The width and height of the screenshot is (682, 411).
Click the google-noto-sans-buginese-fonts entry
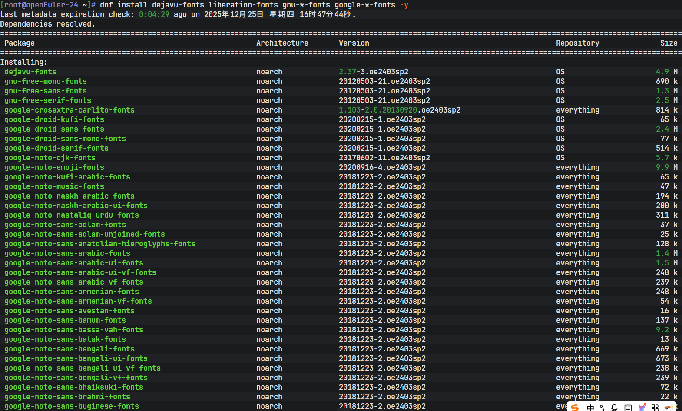click(x=72, y=406)
